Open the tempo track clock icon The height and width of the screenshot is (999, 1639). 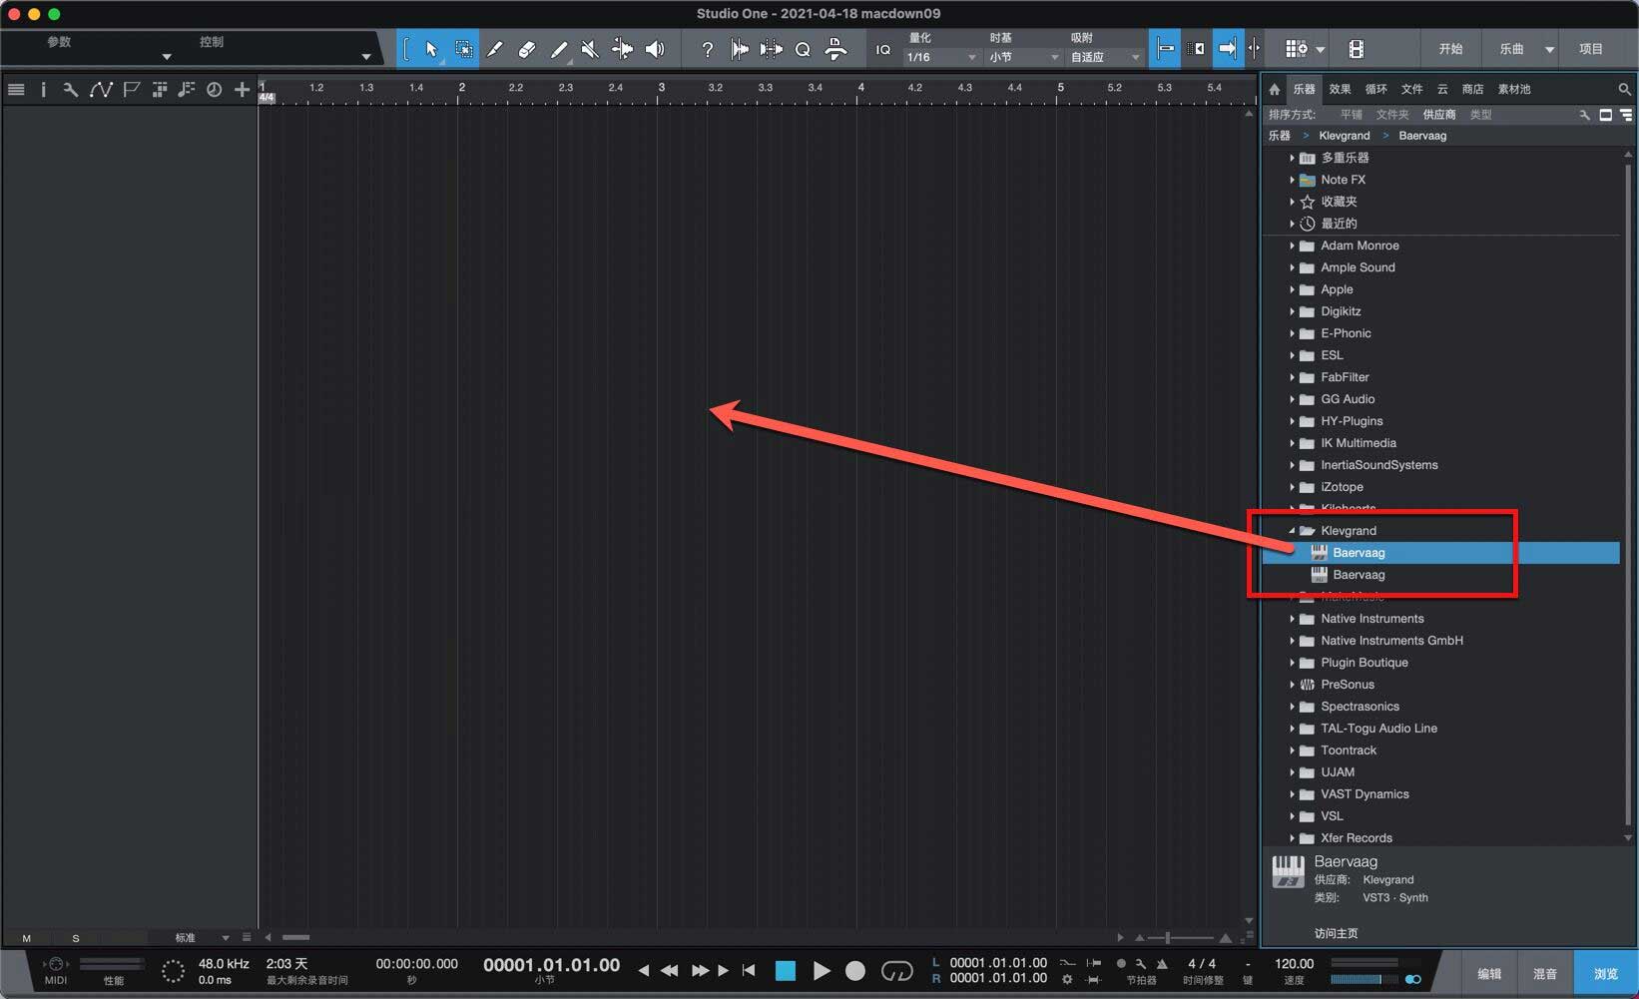214,90
